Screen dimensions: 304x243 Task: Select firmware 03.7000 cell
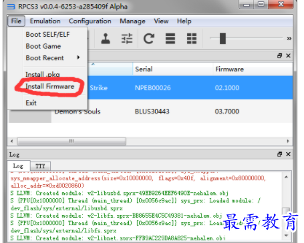[x=227, y=111]
